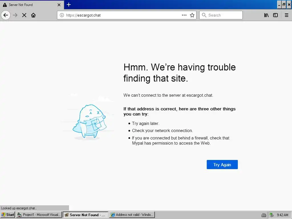Restore down the browser window

click(x=284, y=5)
